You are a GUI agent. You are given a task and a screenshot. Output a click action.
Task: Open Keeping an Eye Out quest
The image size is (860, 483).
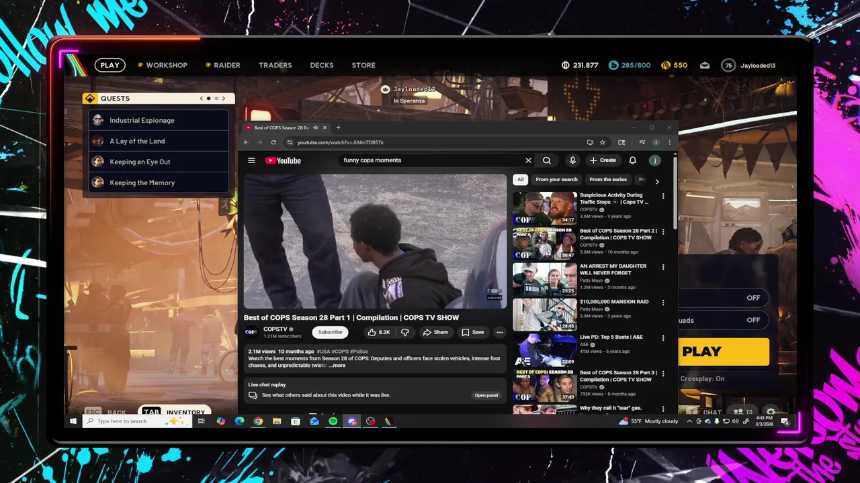159,162
